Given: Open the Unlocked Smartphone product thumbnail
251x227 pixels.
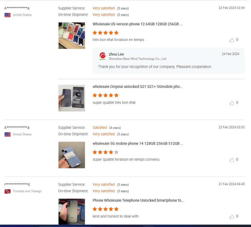Looking at the screenshot, I should tap(72, 212).
